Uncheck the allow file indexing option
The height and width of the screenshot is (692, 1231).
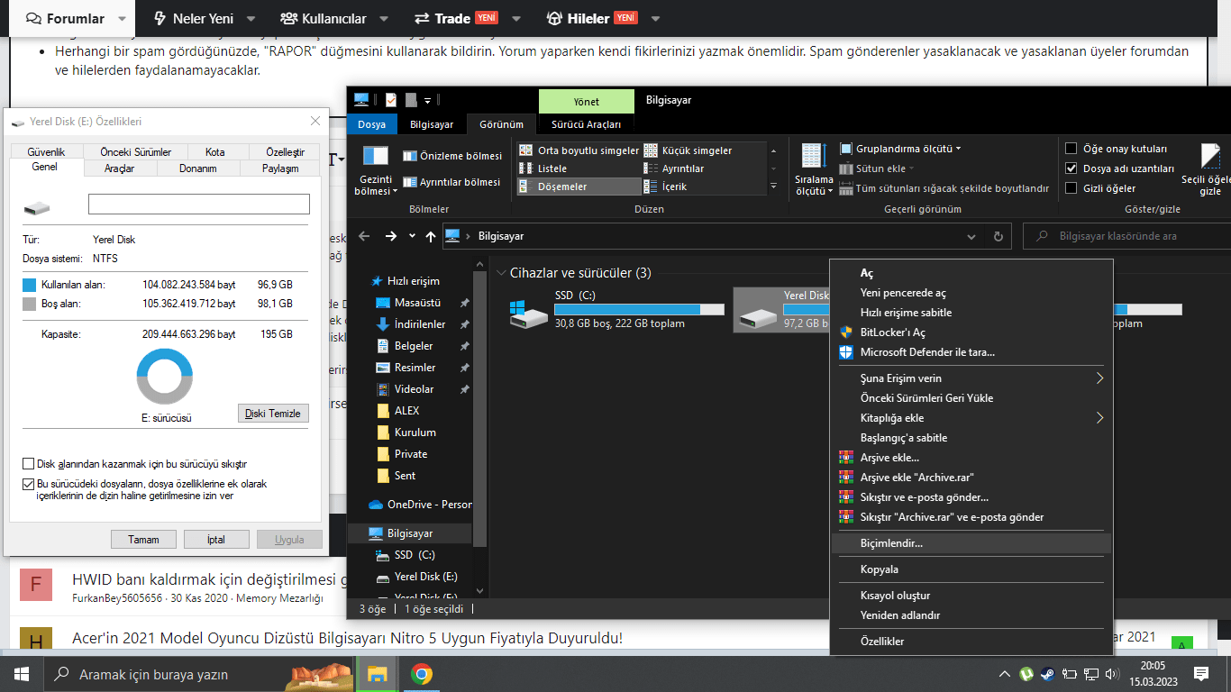pyautogui.click(x=29, y=484)
